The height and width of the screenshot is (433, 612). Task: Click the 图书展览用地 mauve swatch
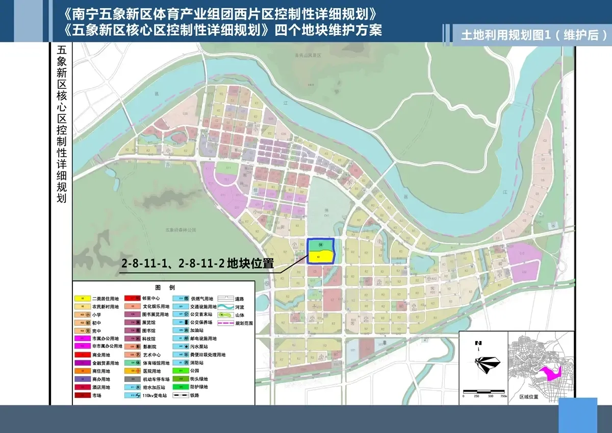point(133,315)
